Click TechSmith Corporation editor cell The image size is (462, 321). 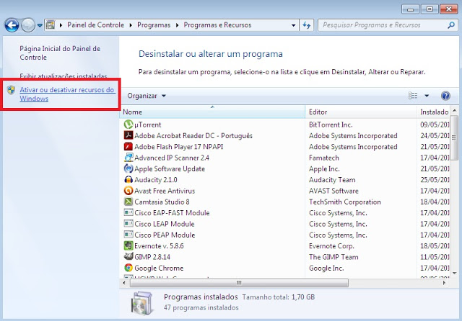coord(345,202)
